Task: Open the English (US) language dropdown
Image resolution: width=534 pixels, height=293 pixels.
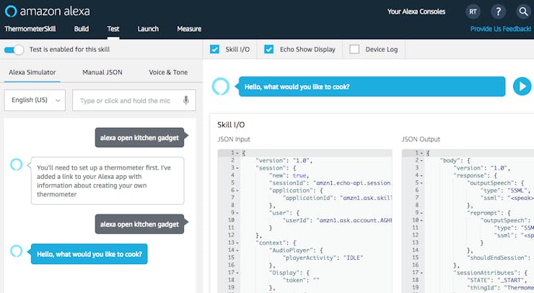Action: pos(35,100)
